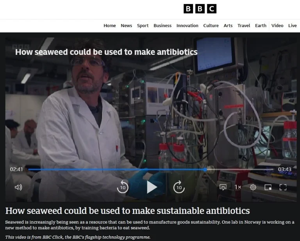This screenshot has height=241, width=300.
Task: Enter fullscreen video mode
Action: point(283,187)
